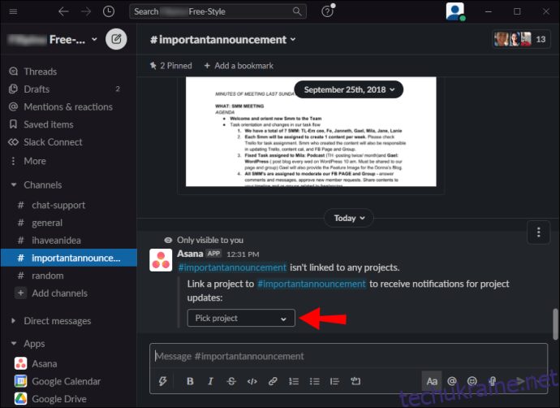This screenshot has width=560, height=408.
Task: Insert a link in message
Action: pyautogui.click(x=273, y=381)
